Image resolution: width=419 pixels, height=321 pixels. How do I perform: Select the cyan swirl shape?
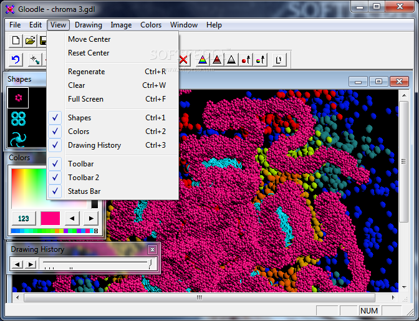pyautogui.click(x=18, y=140)
